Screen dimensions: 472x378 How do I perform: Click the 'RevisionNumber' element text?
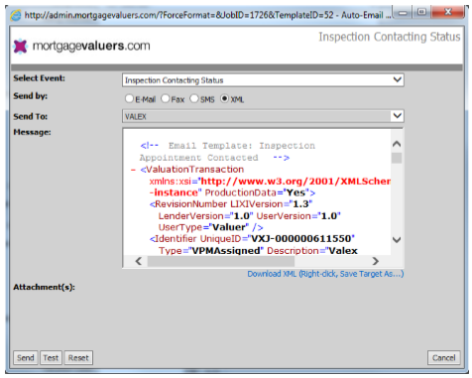[190, 204]
